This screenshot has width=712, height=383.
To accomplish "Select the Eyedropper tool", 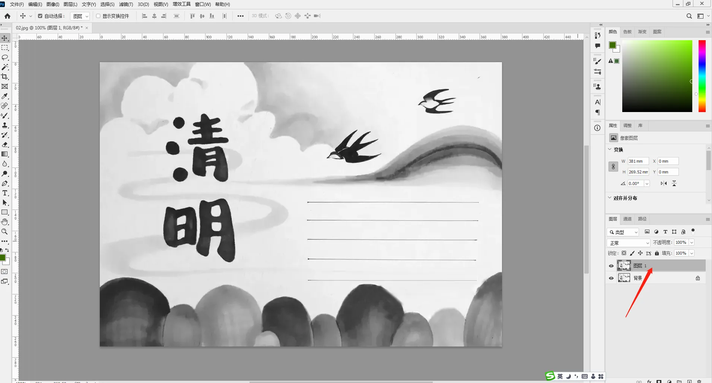I will 5,96.
